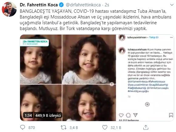The width and height of the screenshot is (176, 132).
Task: Like the tweet with the heart icon
Action: (105, 127)
